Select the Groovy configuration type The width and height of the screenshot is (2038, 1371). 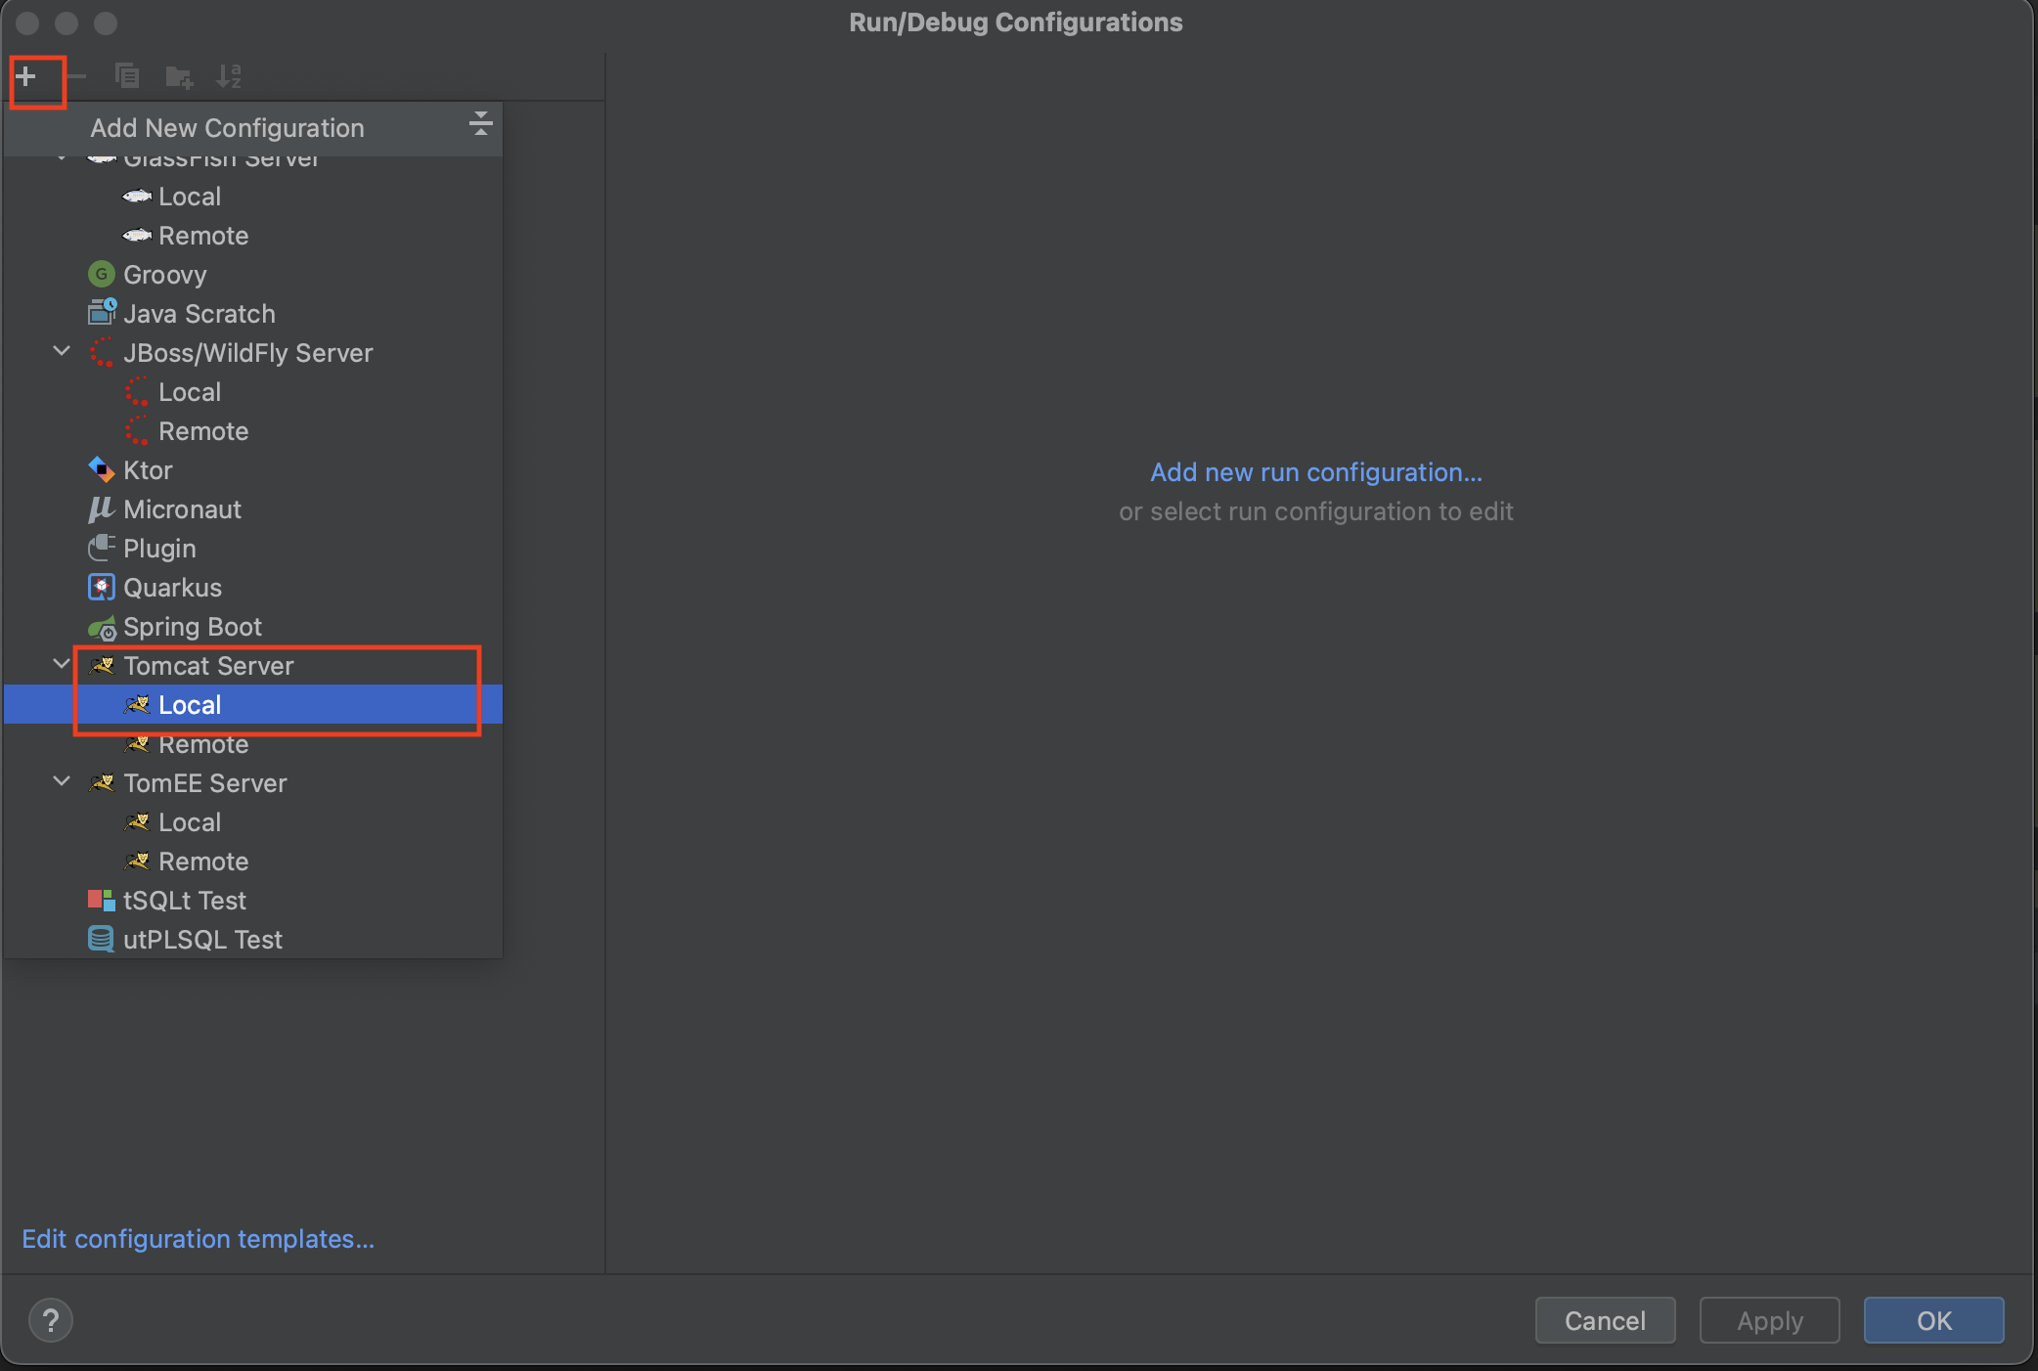164,275
